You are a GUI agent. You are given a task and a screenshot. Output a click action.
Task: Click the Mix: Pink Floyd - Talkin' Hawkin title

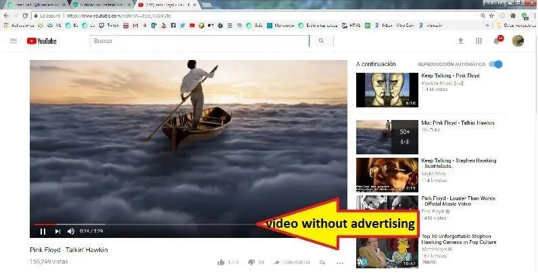(458, 123)
